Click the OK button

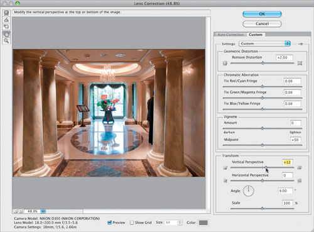point(262,14)
